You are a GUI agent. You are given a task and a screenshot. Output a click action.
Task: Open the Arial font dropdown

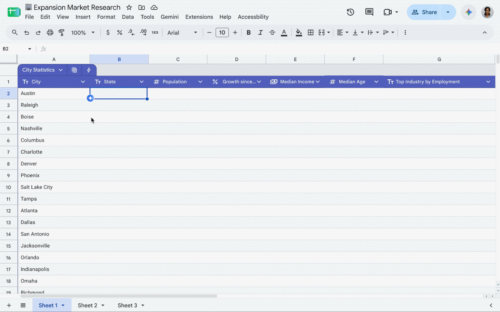[182, 32]
